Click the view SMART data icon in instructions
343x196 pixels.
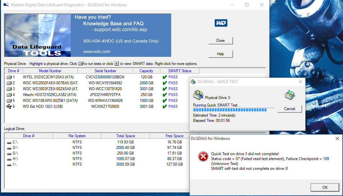pos(117,63)
